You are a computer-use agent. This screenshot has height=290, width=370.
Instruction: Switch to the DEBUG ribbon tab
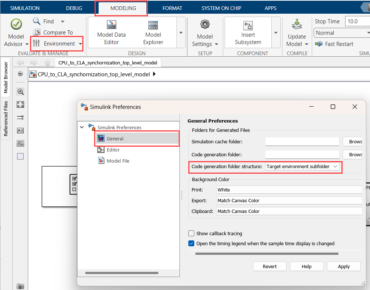pos(74,8)
